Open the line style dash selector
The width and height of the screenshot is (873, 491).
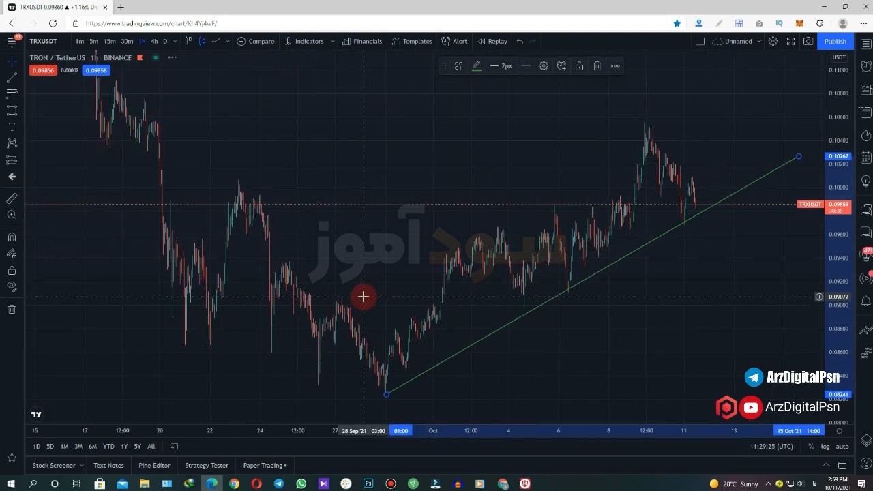[x=526, y=66]
